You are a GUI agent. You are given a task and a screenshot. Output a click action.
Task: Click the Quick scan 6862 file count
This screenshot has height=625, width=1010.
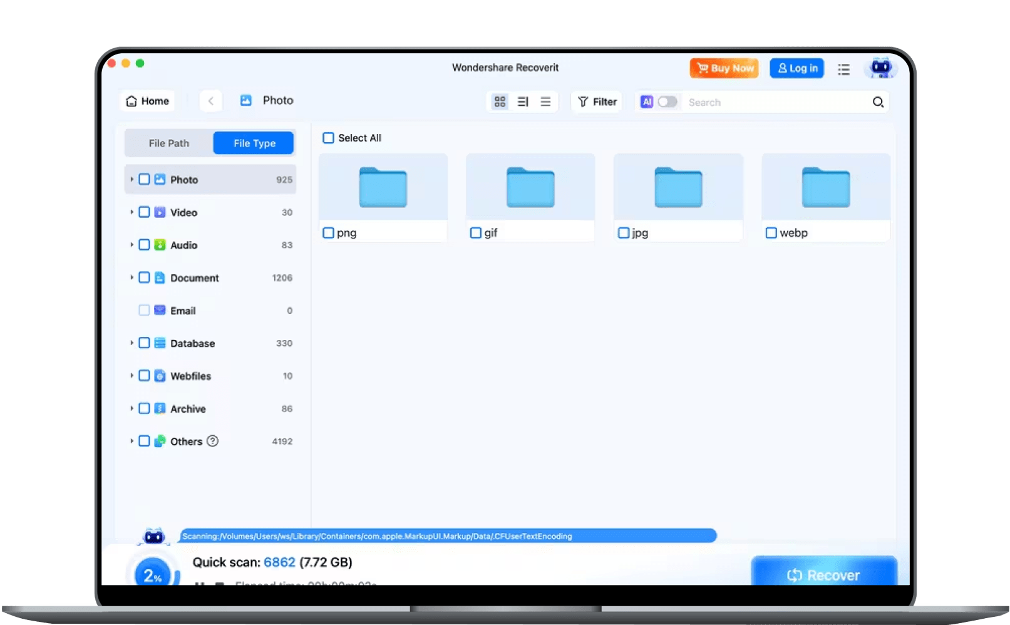[279, 562]
